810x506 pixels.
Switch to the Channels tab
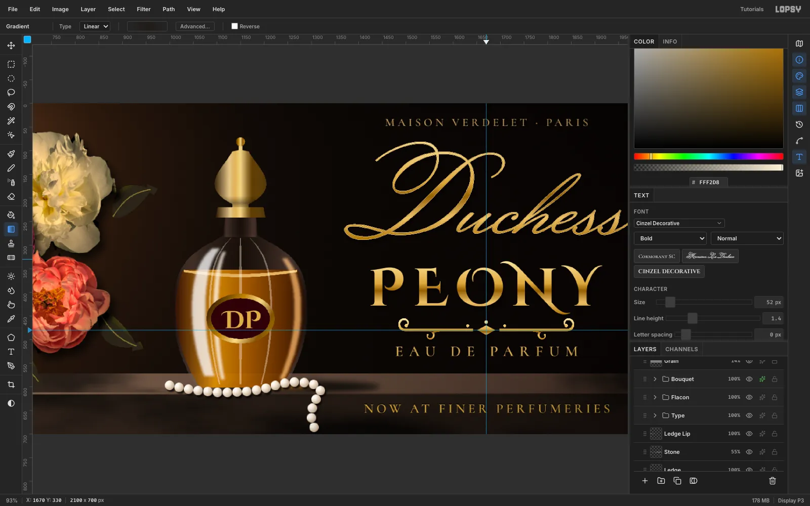click(x=681, y=349)
